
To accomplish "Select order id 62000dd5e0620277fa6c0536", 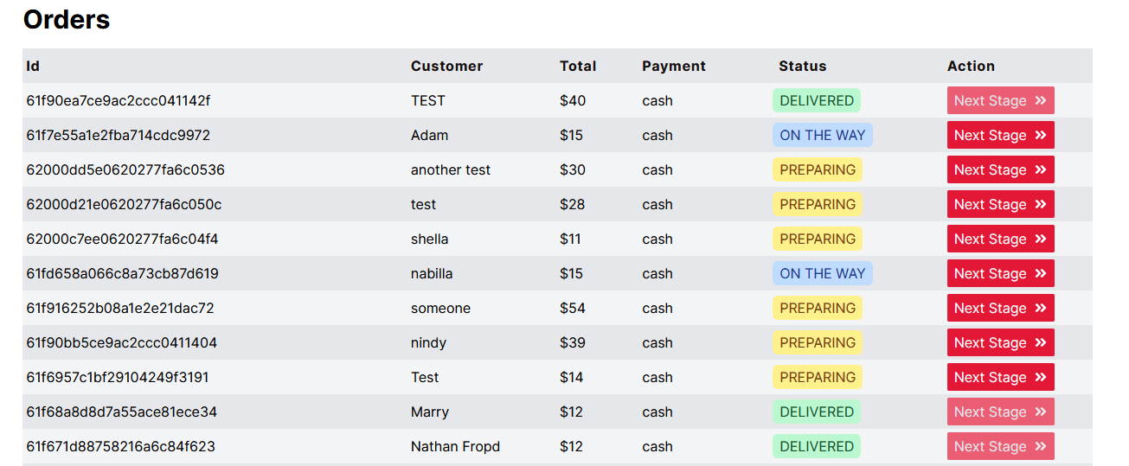I will (x=125, y=169).
